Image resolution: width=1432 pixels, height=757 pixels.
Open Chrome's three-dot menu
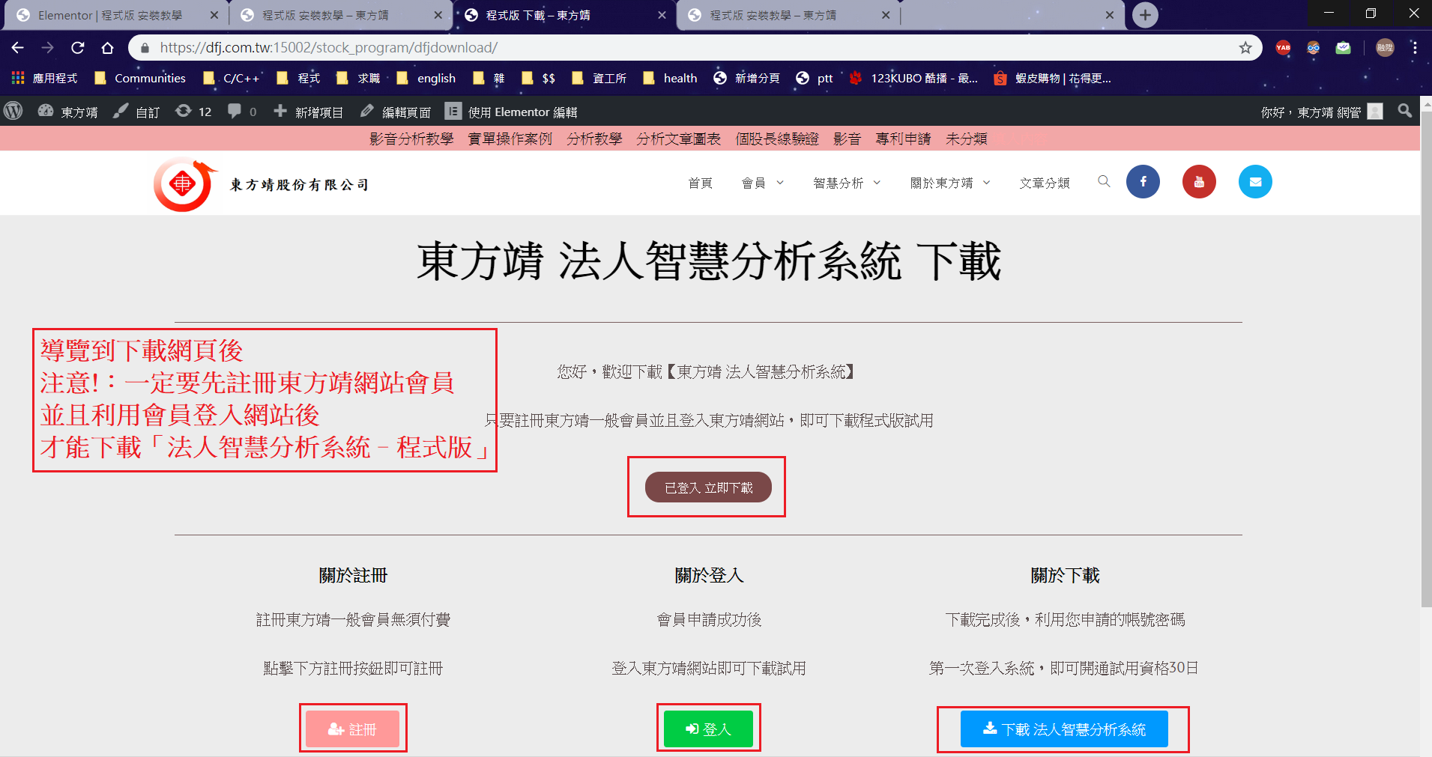(x=1415, y=48)
